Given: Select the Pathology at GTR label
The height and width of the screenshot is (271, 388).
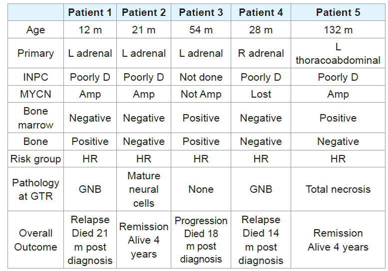Looking at the screenshot, I should 35,189.
